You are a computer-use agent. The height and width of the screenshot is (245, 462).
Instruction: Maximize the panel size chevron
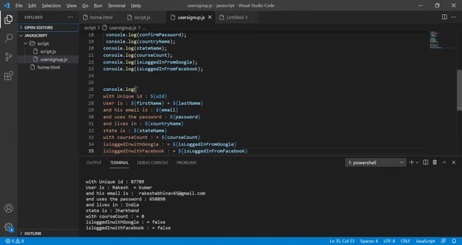pos(444,163)
